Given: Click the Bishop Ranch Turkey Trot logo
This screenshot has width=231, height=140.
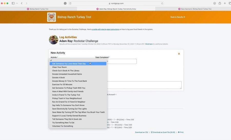Looking at the screenshot, I should [x=51, y=17].
